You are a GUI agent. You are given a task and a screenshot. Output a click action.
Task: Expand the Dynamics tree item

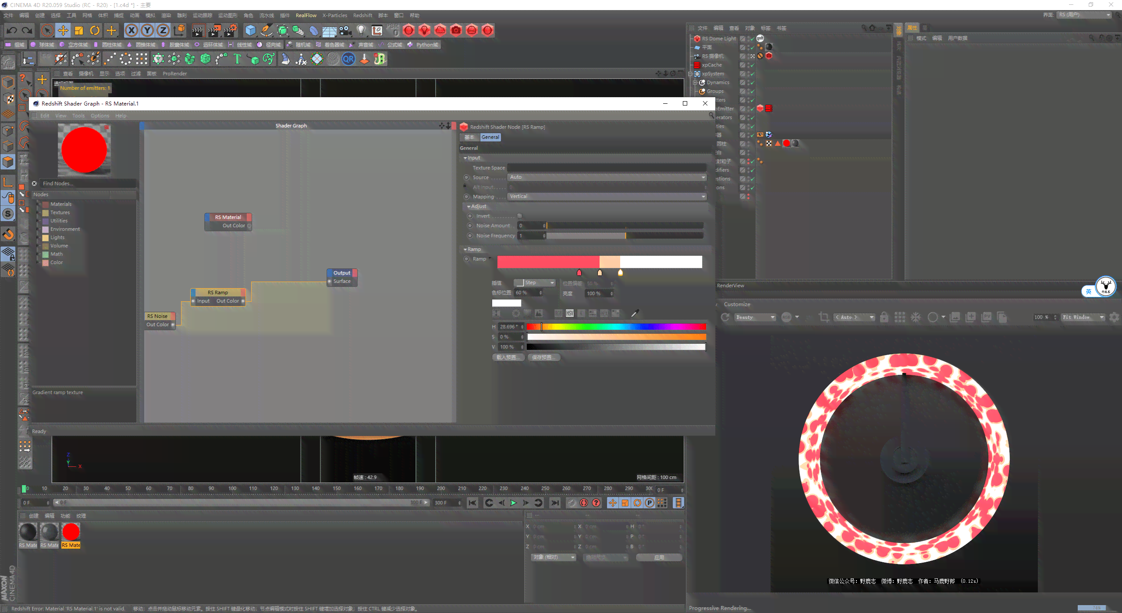click(695, 82)
